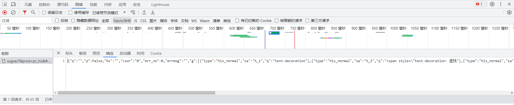Screen dimensions: 514x105
Task: Export HAR with the download arrow
Action: tap(153, 13)
